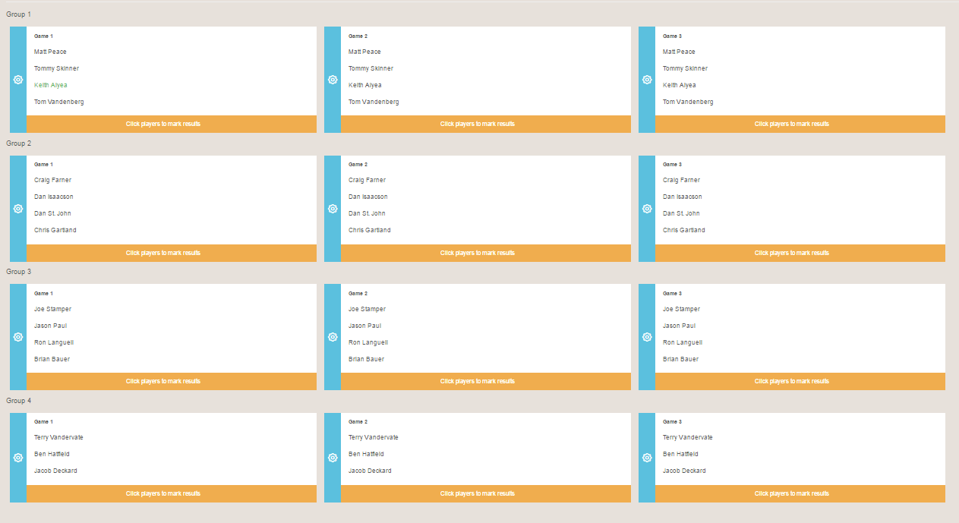Click gear icon on Group 3 Game 3

click(647, 337)
